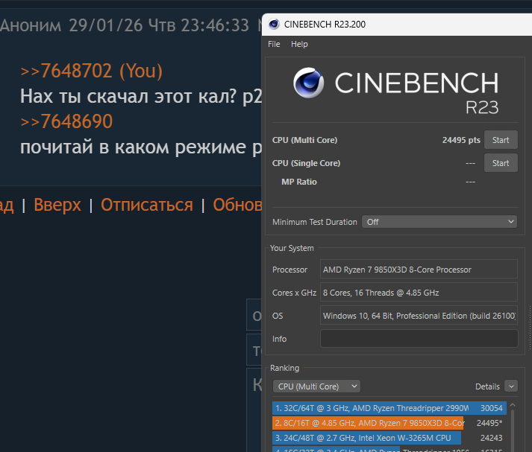Open the Minimum Test Duration dropdown
The image size is (532, 452).
(439, 222)
